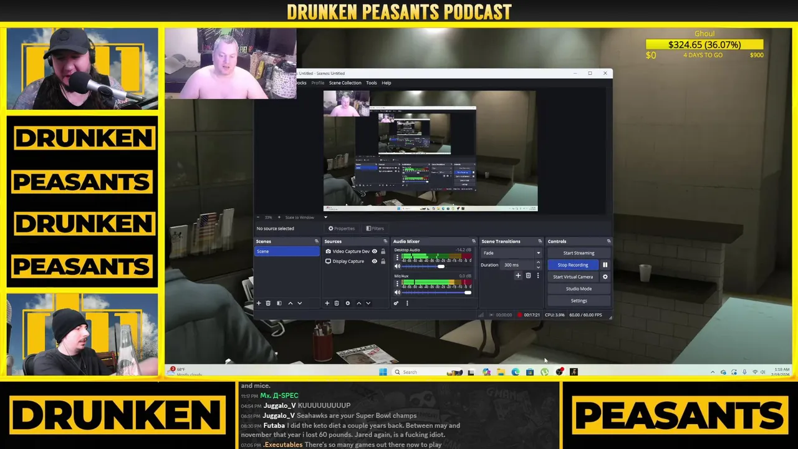Open the Scene Collection menu
The image size is (798, 449).
click(345, 83)
